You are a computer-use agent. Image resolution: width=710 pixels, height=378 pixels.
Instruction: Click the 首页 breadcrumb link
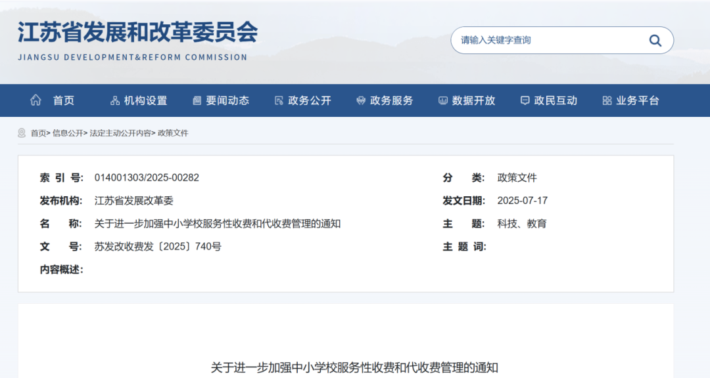pyautogui.click(x=38, y=133)
